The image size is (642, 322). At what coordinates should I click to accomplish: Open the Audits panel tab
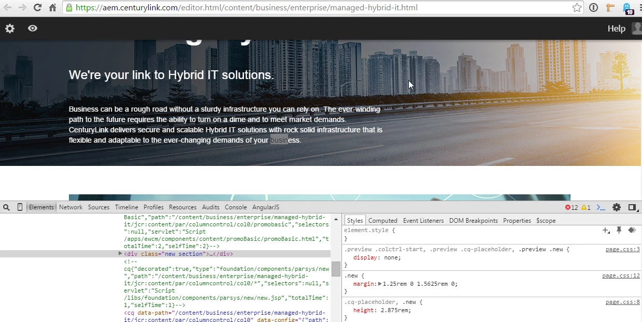pyautogui.click(x=210, y=207)
